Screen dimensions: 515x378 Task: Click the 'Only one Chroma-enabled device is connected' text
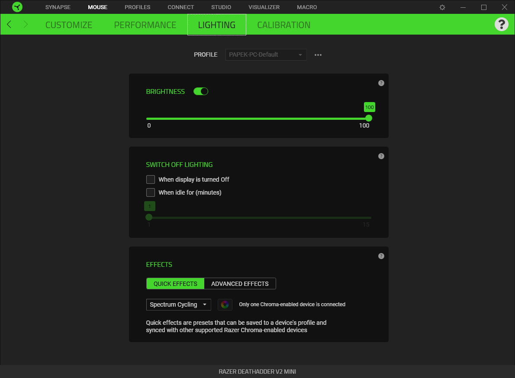click(292, 304)
